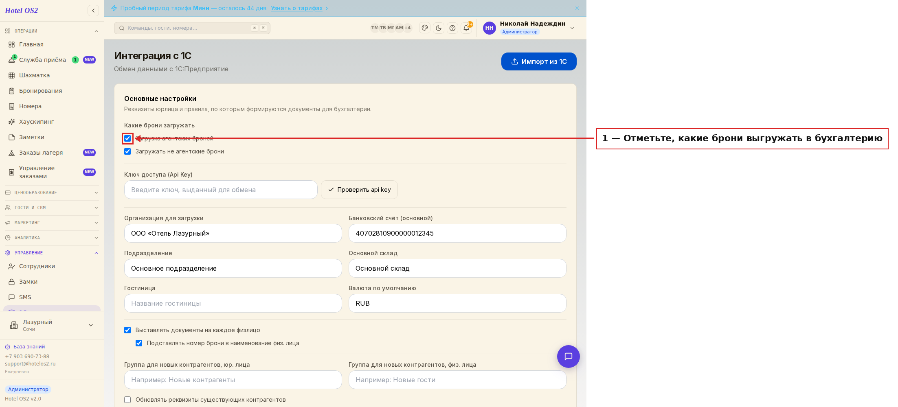Expand the Аналитика sidebar section
Screen dimensions: 898x407
pyautogui.click(x=52, y=238)
